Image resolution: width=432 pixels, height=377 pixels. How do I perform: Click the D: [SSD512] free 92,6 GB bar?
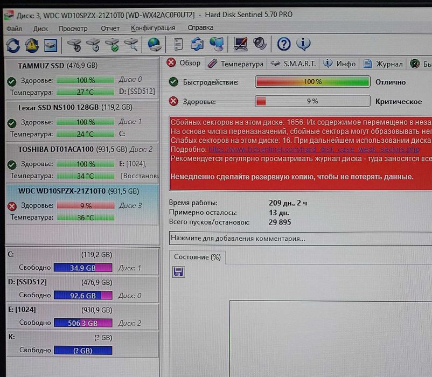click(83, 295)
